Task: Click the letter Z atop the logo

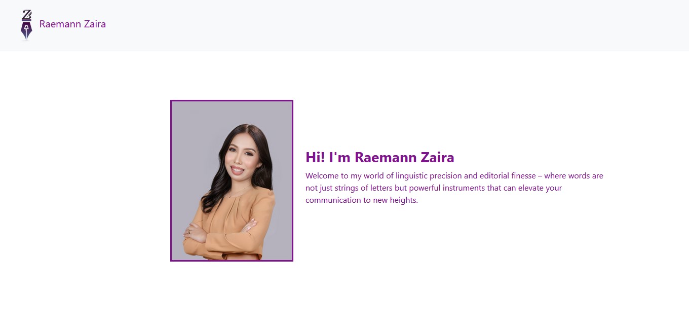Action: coord(27,15)
